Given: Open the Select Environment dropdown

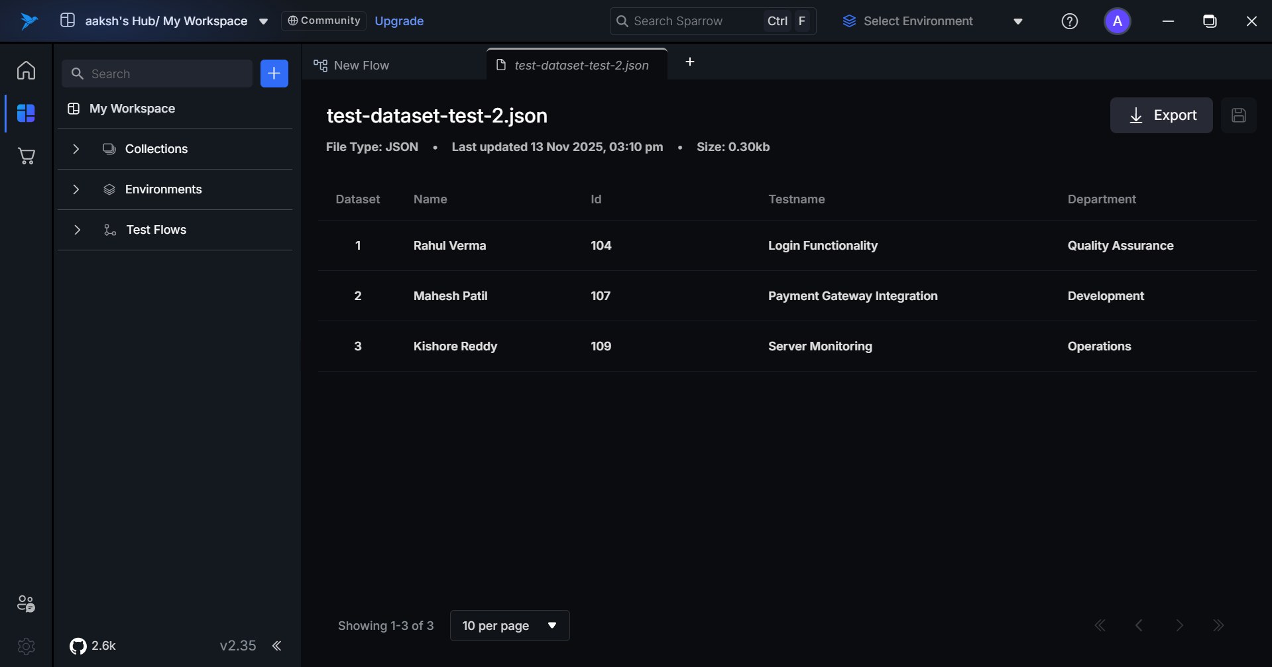Looking at the screenshot, I should (x=932, y=21).
